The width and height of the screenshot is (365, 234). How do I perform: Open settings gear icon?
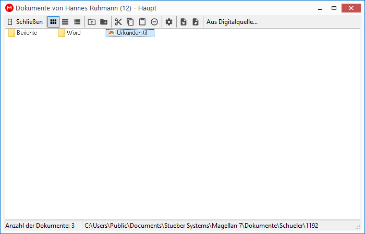point(169,22)
